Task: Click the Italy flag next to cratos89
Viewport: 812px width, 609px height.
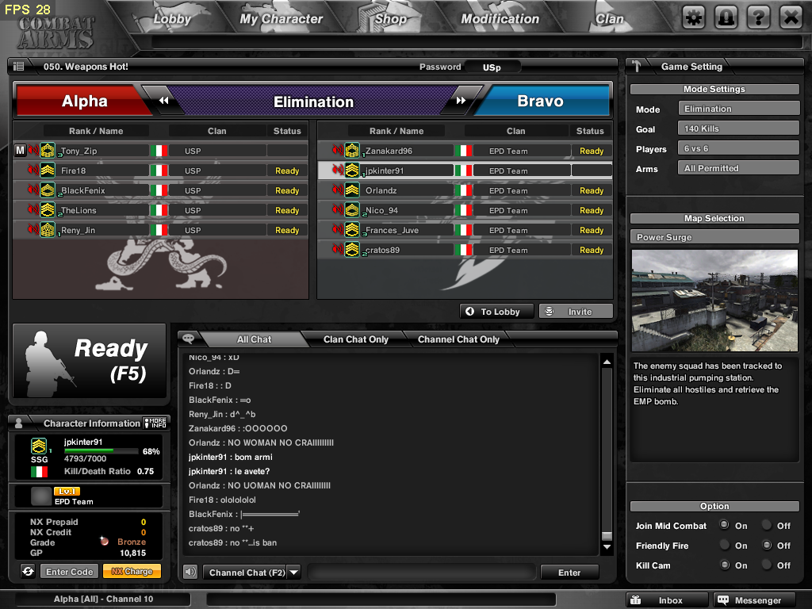Action: [463, 250]
